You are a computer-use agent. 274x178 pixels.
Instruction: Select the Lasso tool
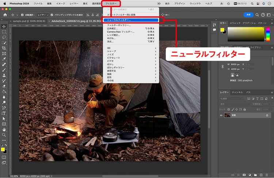[4, 37]
